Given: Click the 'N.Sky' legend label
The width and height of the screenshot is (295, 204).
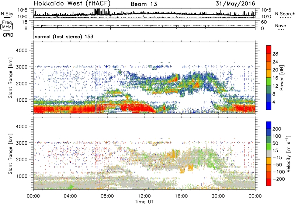Looking at the screenshot, I should click(x=7, y=14).
